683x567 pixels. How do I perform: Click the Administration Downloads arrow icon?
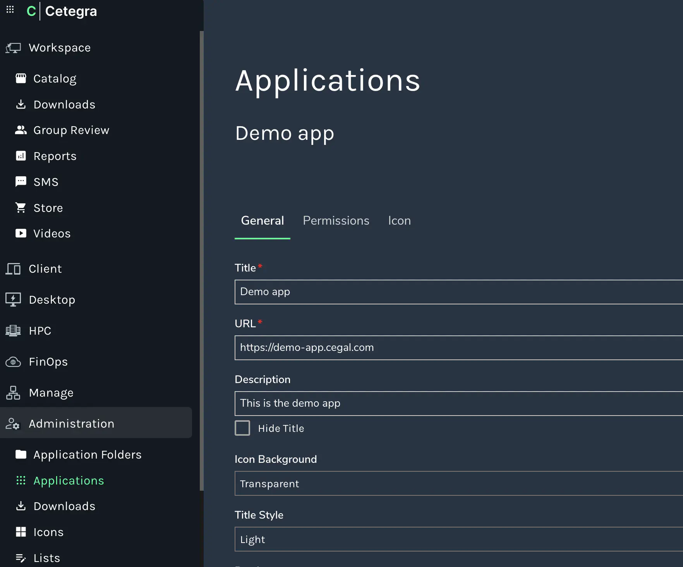21,506
